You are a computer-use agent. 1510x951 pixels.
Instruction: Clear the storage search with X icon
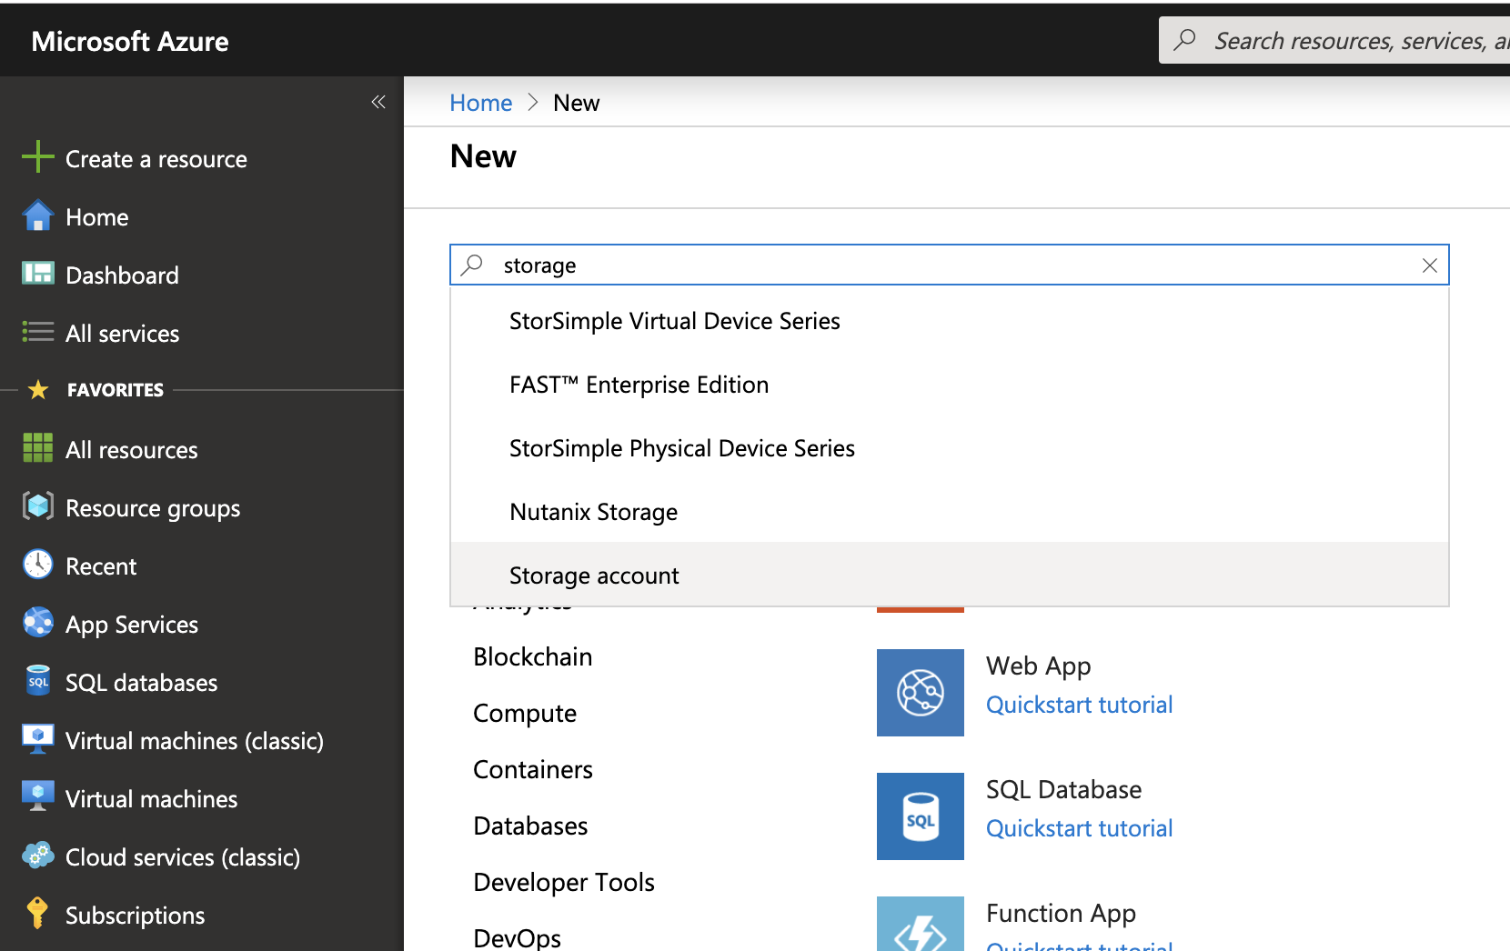1430,265
